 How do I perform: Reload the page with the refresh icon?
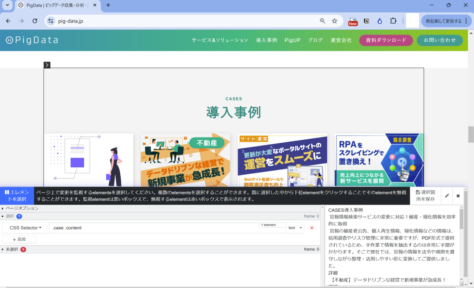click(x=35, y=21)
